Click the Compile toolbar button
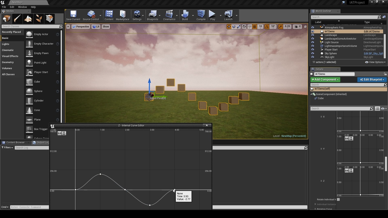This screenshot has height=218, width=388. click(201, 15)
